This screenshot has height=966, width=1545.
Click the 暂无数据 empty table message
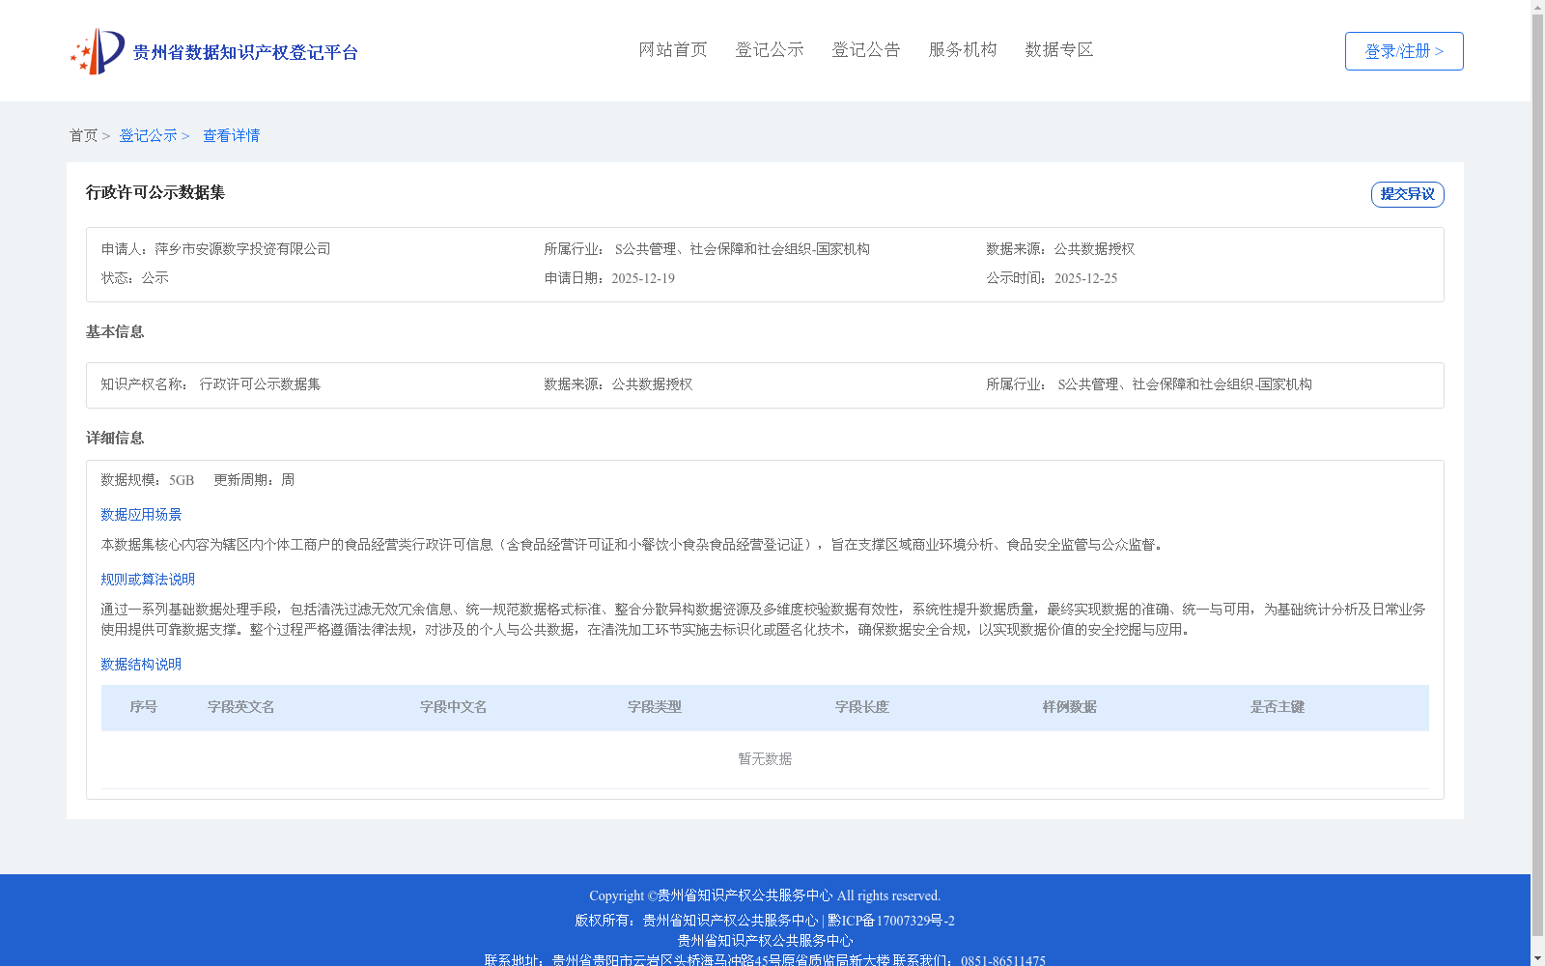(765, 759)
